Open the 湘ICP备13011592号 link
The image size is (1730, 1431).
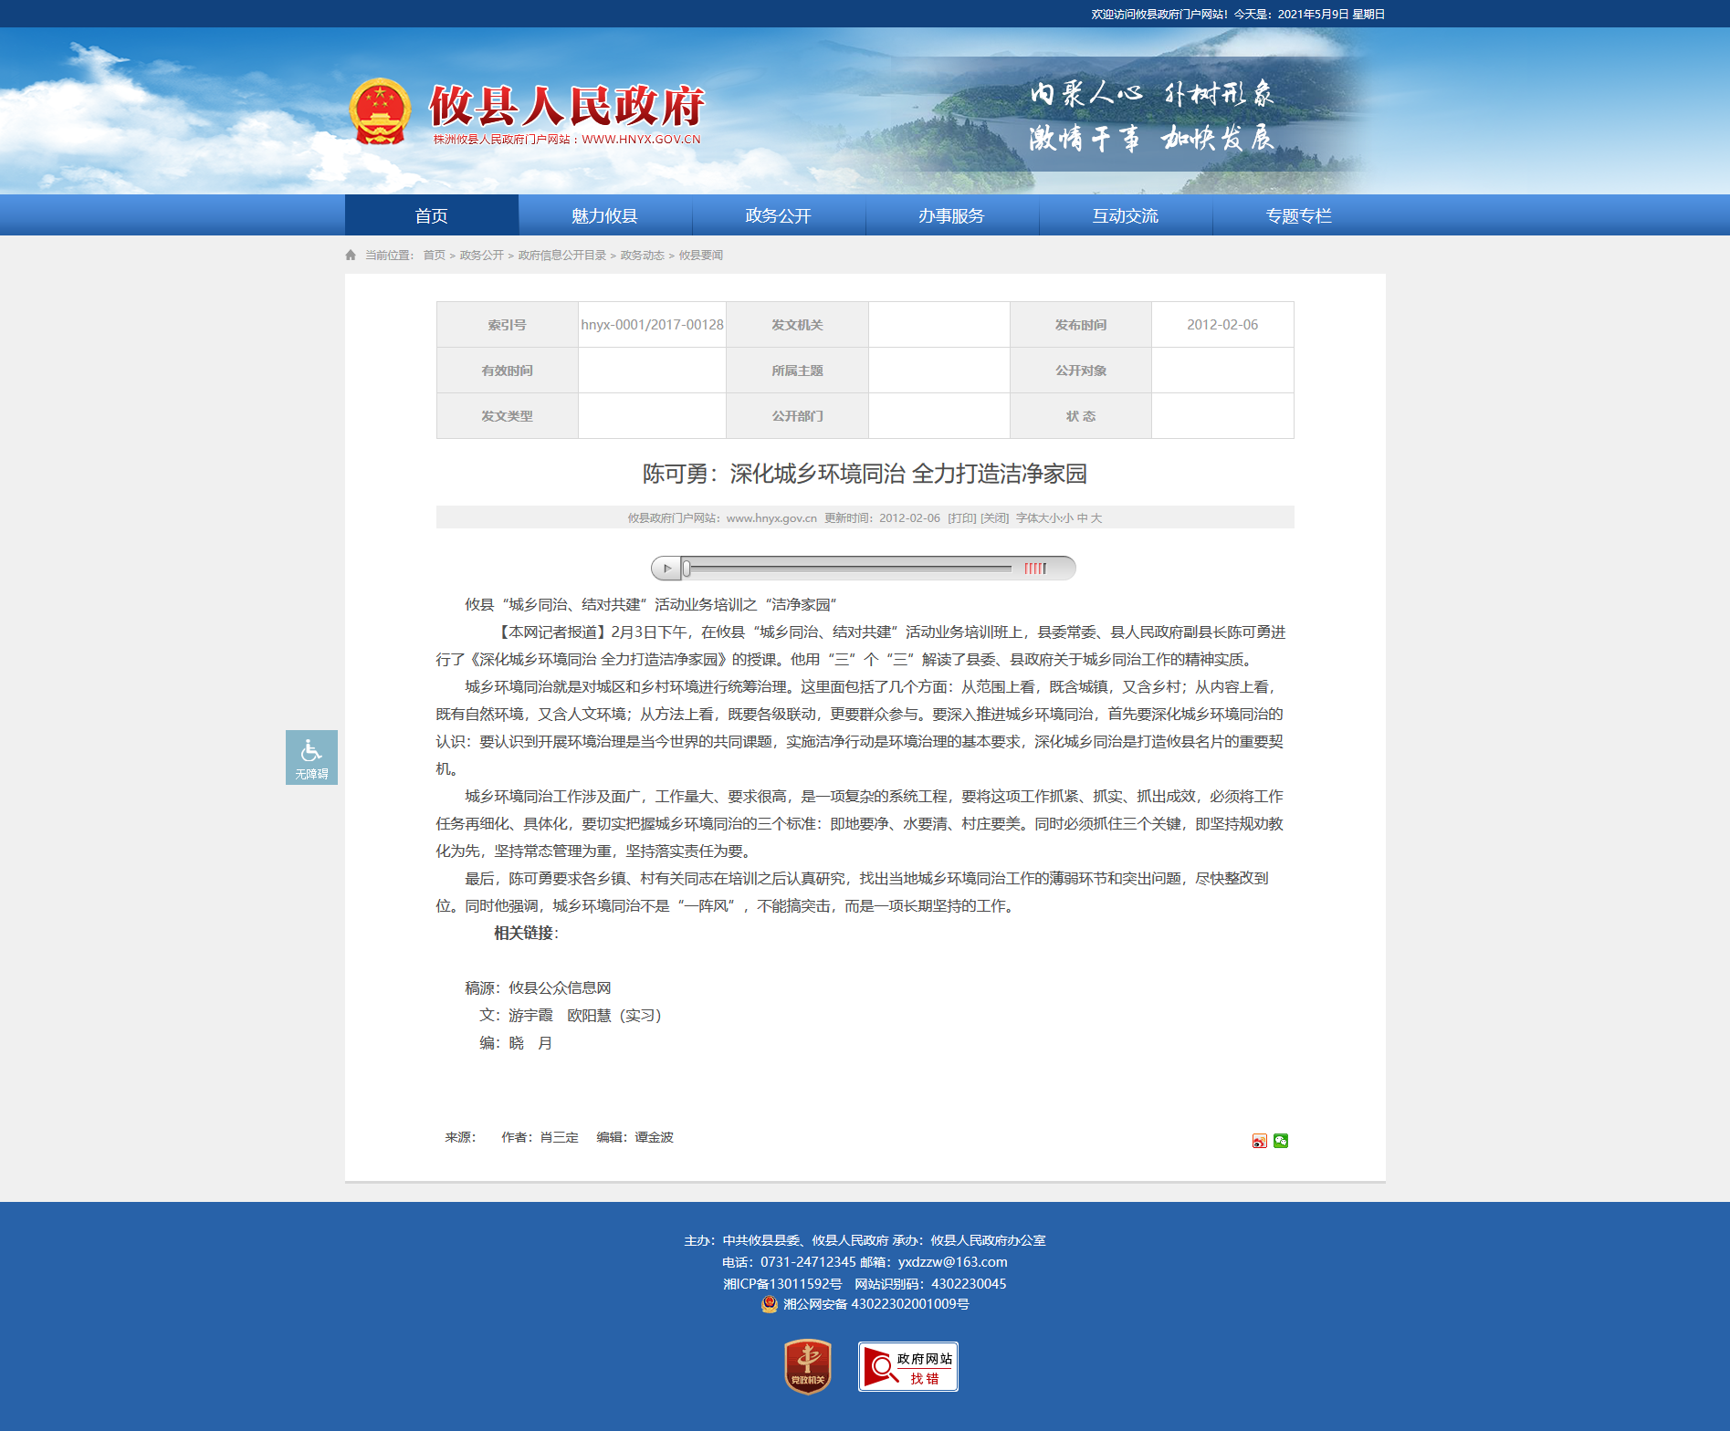783,1283
